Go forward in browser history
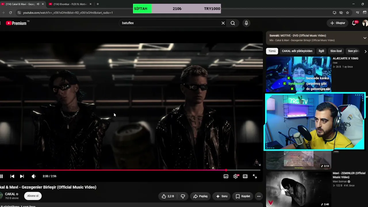 pos(3,13)
